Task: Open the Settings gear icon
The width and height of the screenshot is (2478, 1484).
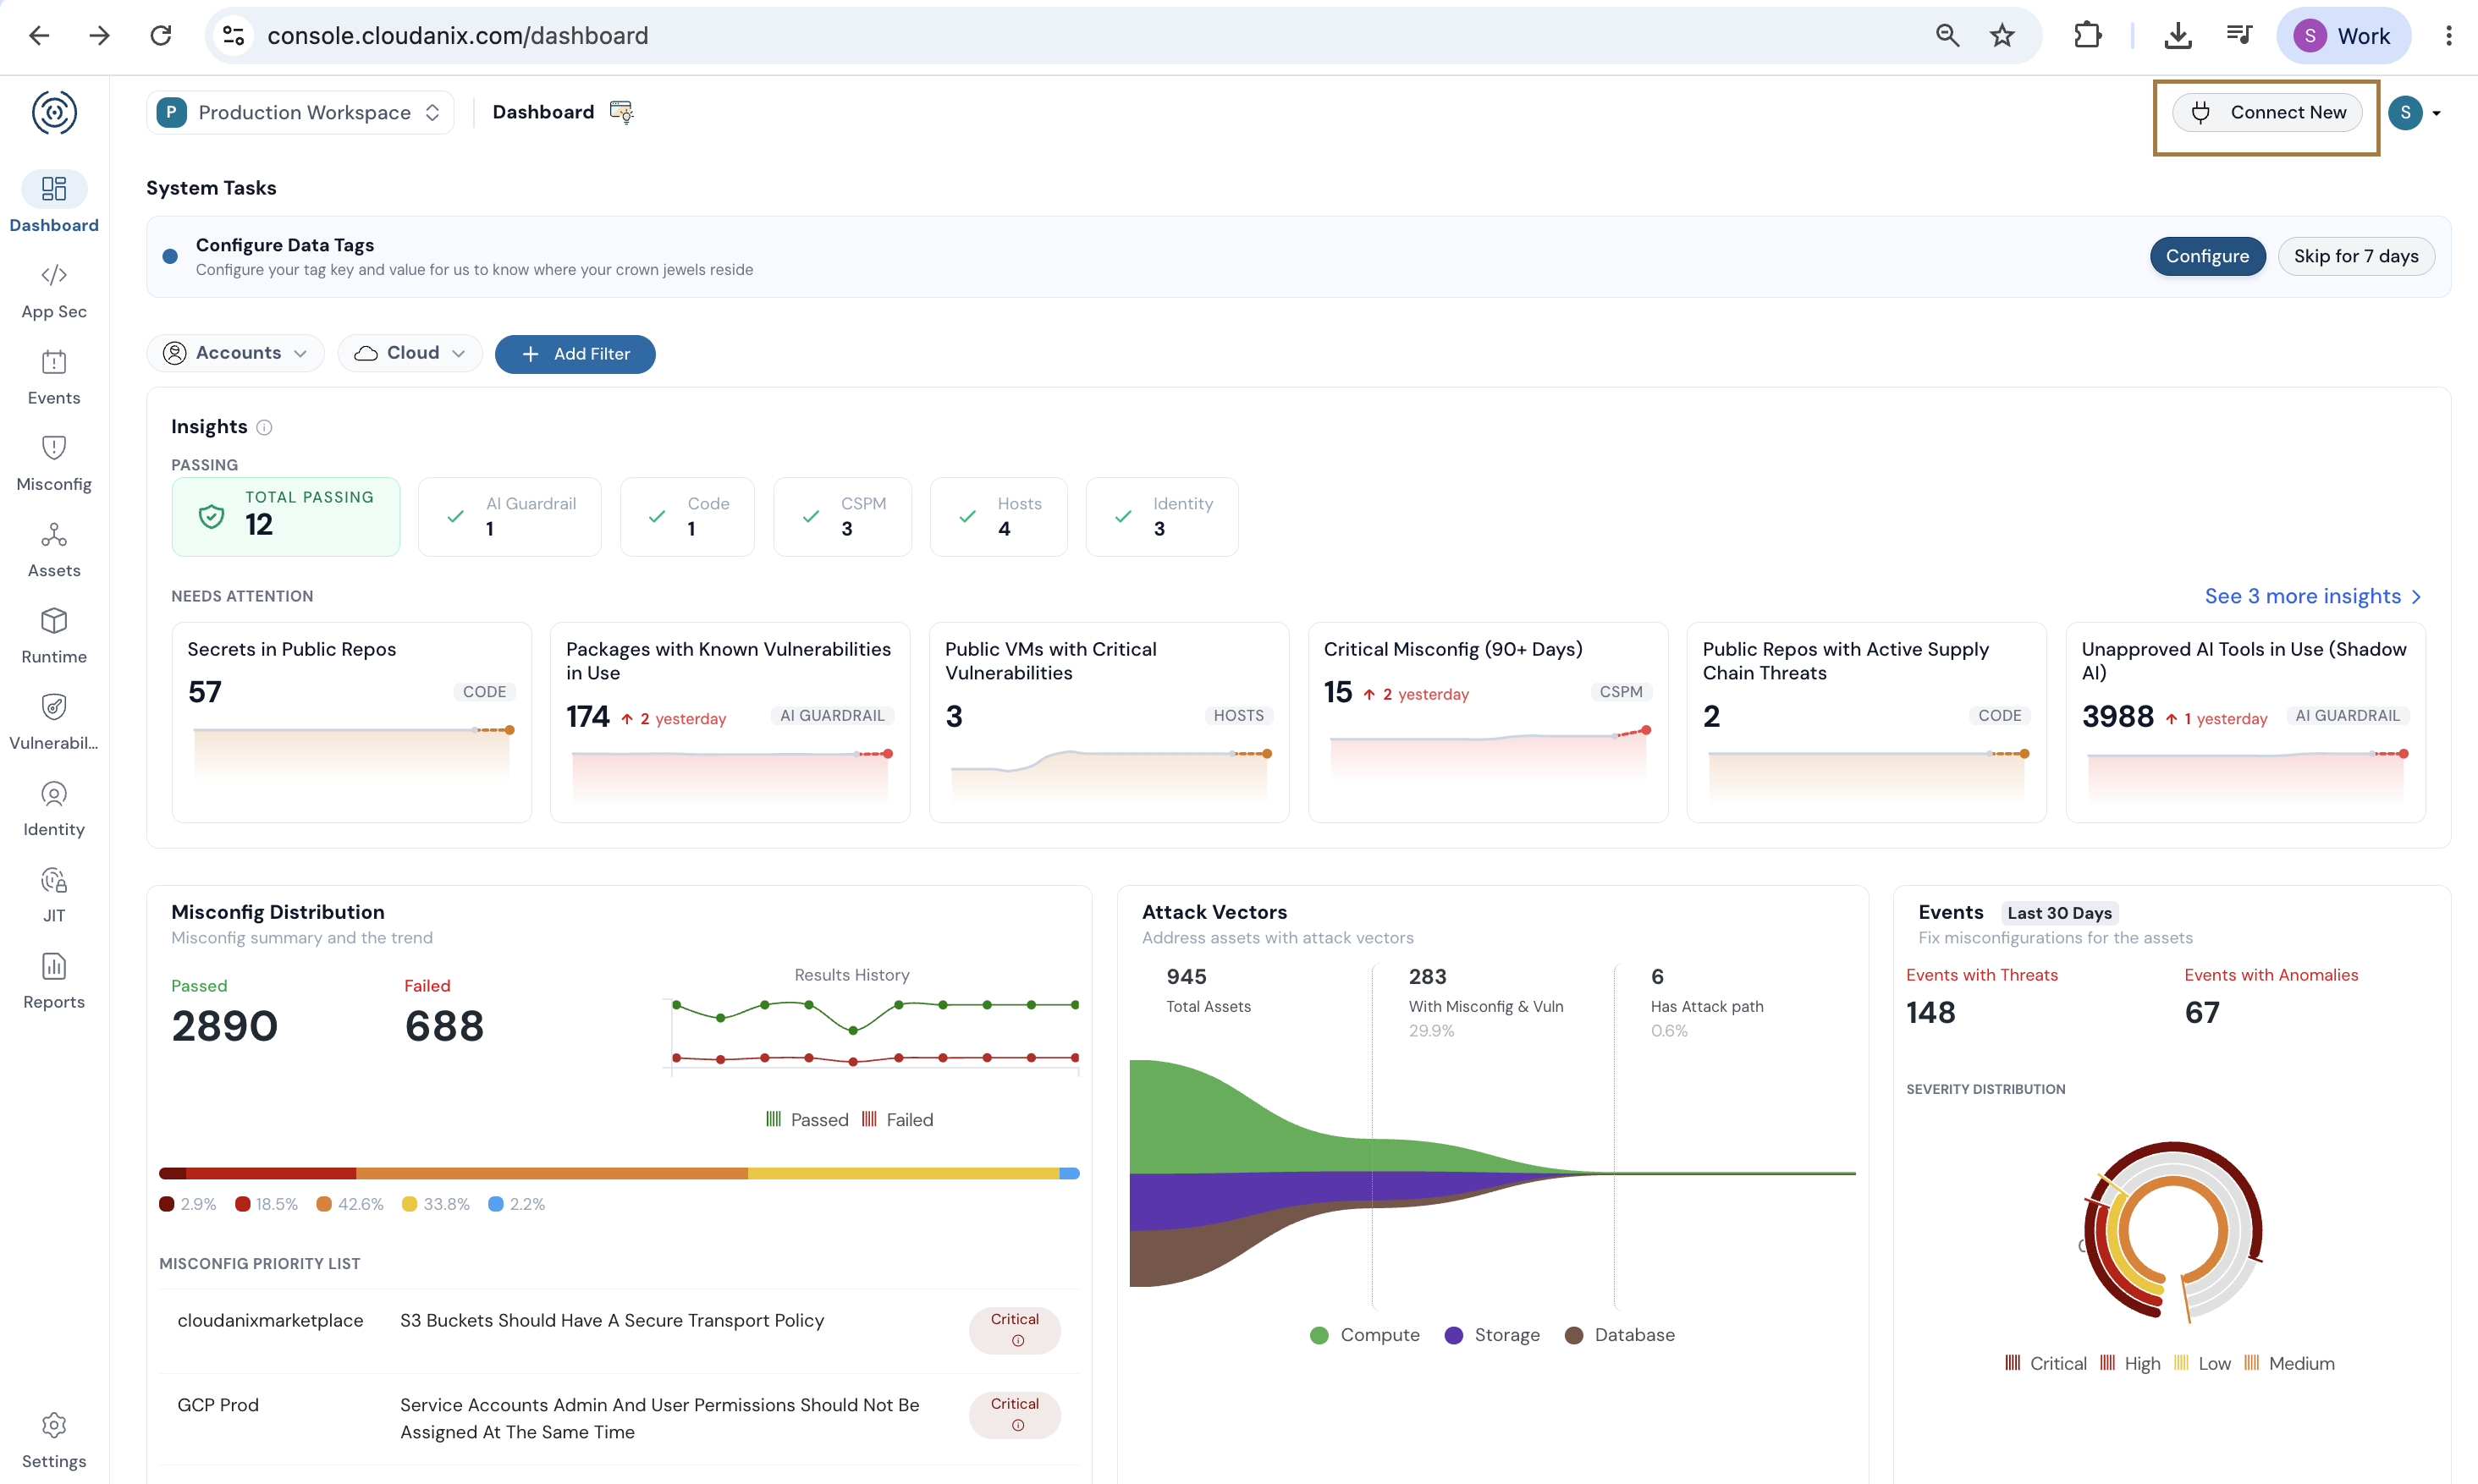Action: point(54,1425)
